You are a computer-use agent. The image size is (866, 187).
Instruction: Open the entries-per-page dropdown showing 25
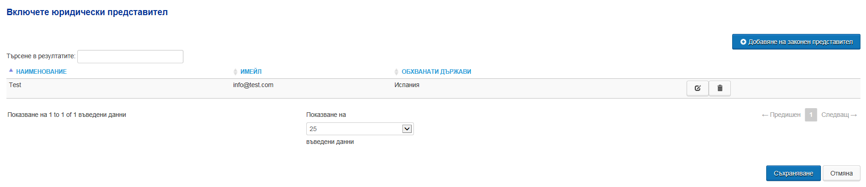point(360,129)
